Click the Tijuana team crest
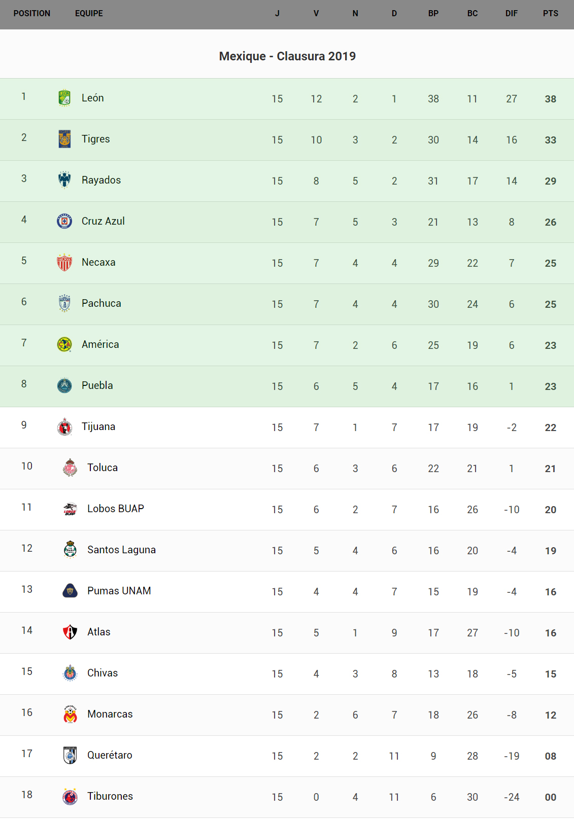This screenshot has width=574, height=820. 64,426
